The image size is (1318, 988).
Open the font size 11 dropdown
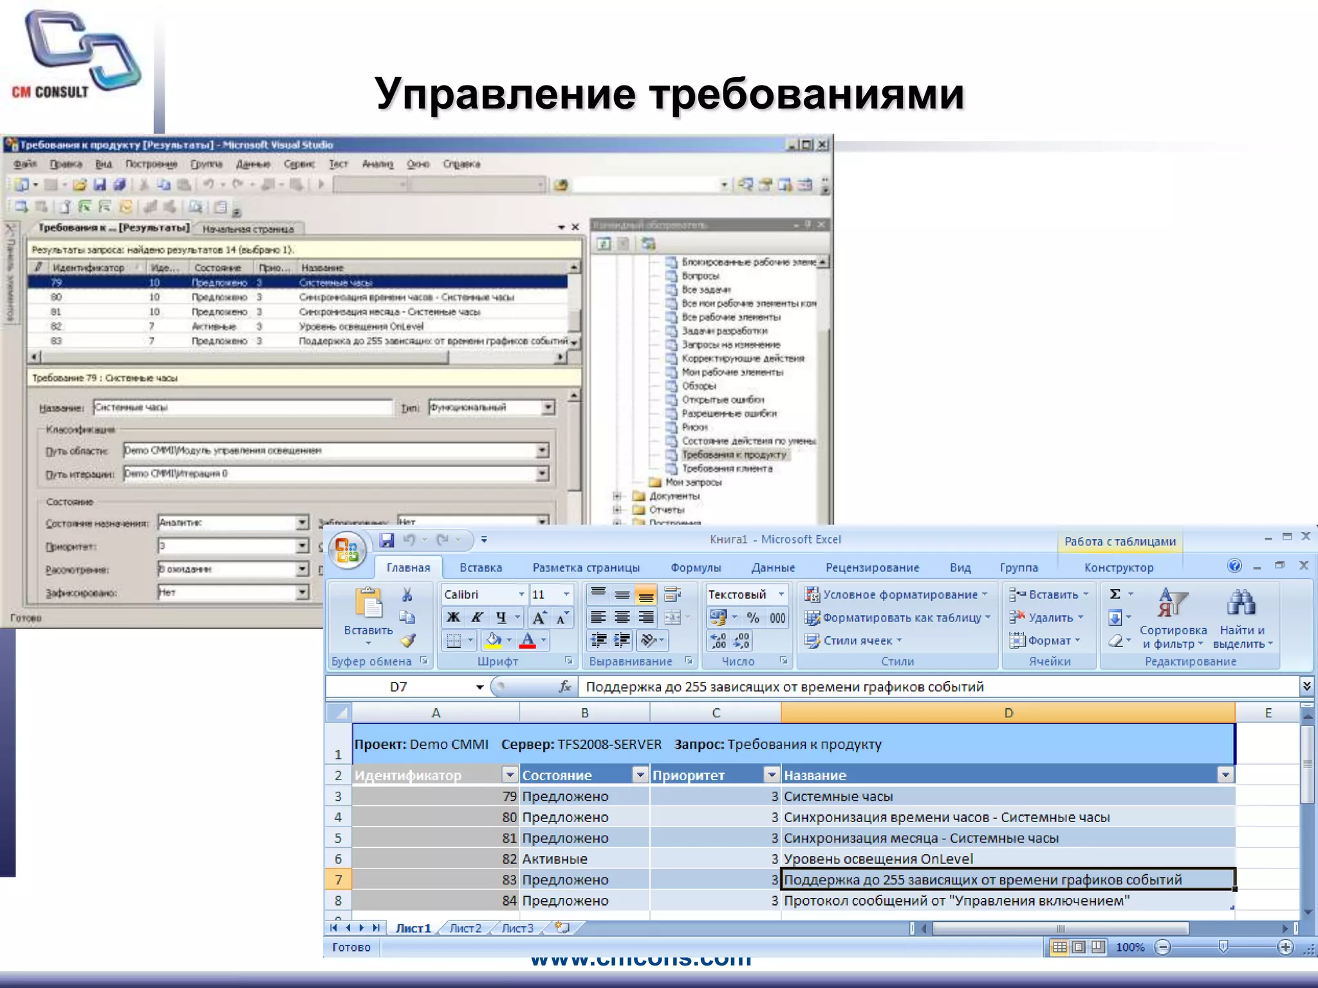click(x=566, y=594)
